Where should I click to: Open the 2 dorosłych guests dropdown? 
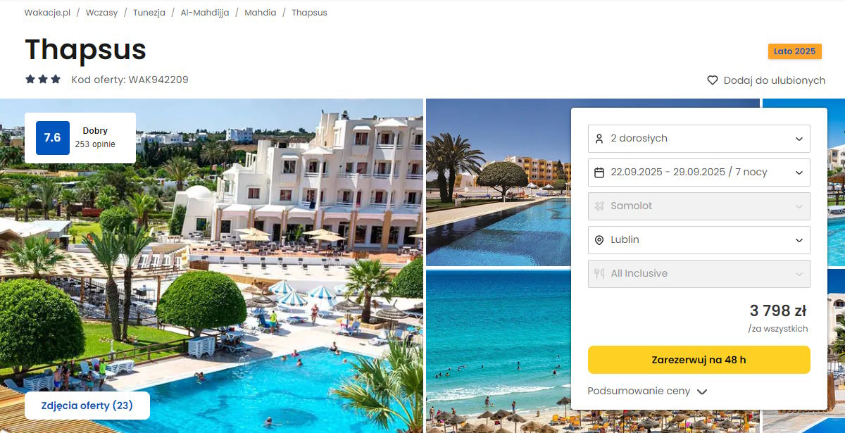pos(699,139)
